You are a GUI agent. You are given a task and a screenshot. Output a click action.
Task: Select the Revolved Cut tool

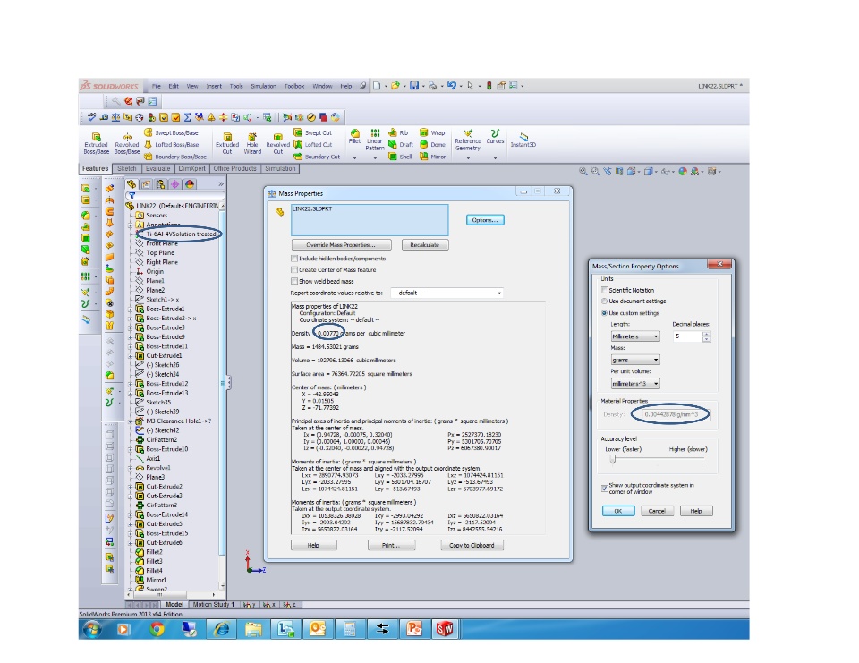(x=277, y=143)
